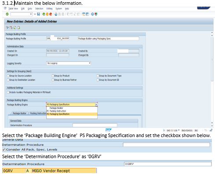Click the empty Determination Procedure field below
Viewport: 215px width, 174px height.
point(167,145)
